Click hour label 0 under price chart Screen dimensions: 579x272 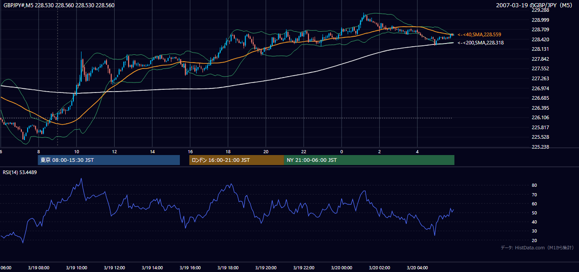pos(342,151)
